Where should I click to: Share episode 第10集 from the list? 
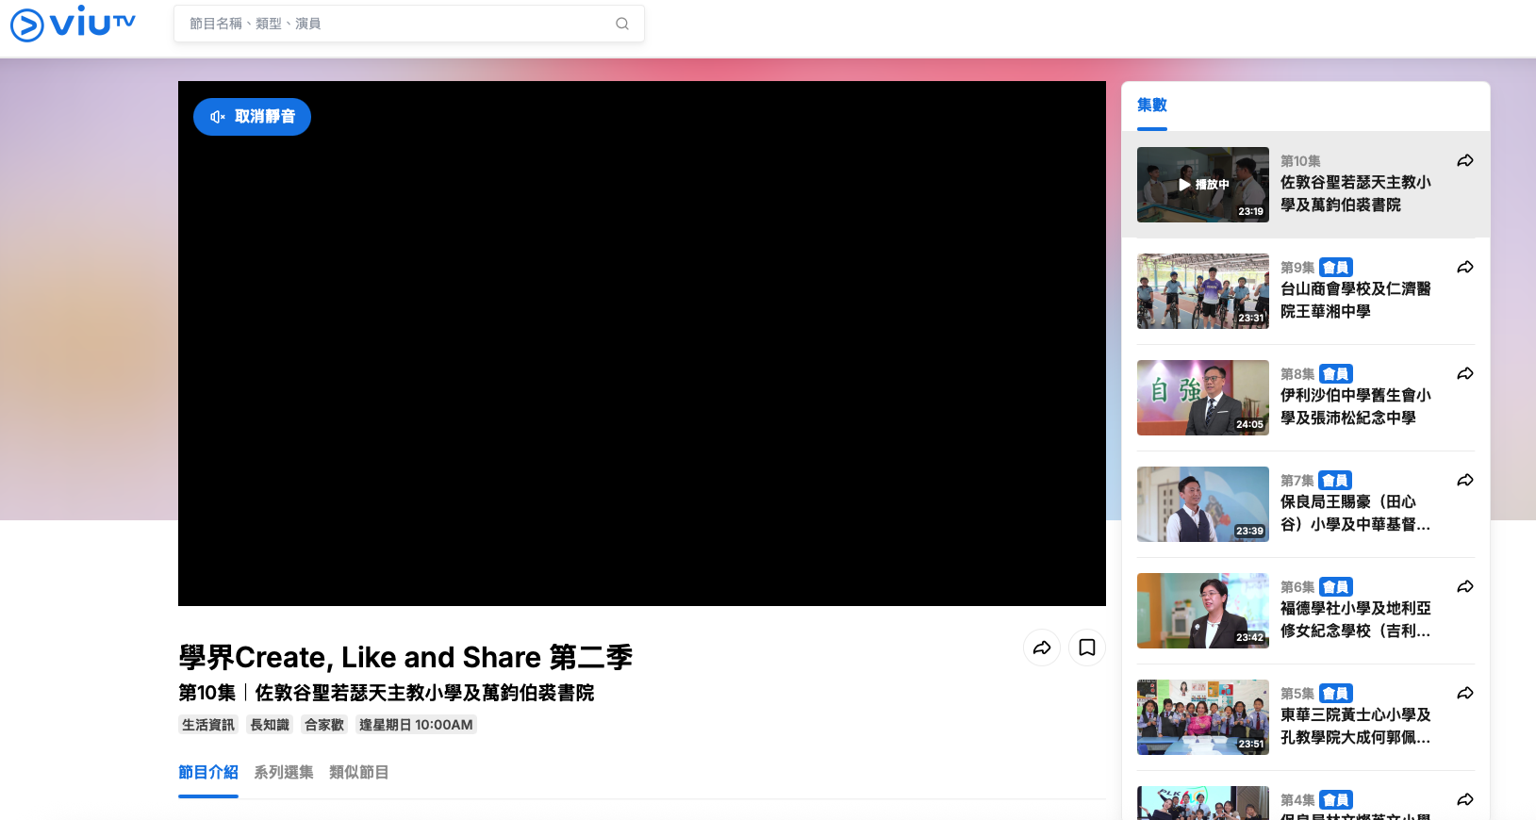coord(1465,161)
